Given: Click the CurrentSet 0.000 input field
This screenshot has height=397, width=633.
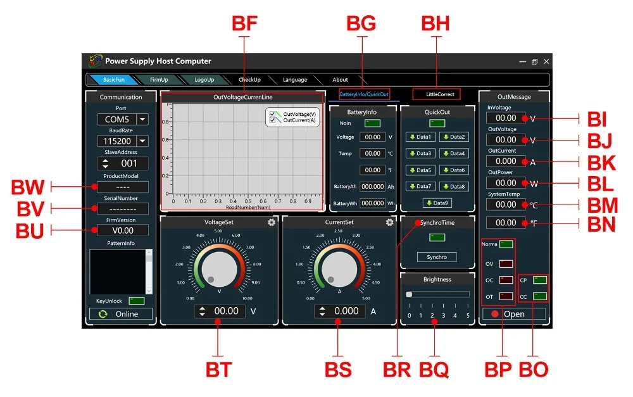Looking at the screenshot, I should 346,311.
